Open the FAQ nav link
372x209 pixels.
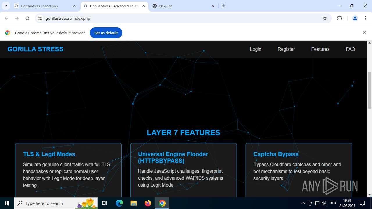point(350,49)
